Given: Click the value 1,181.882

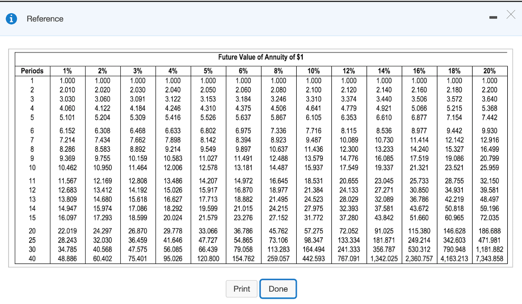Looking at the screenshot, I should pos(489,249).
